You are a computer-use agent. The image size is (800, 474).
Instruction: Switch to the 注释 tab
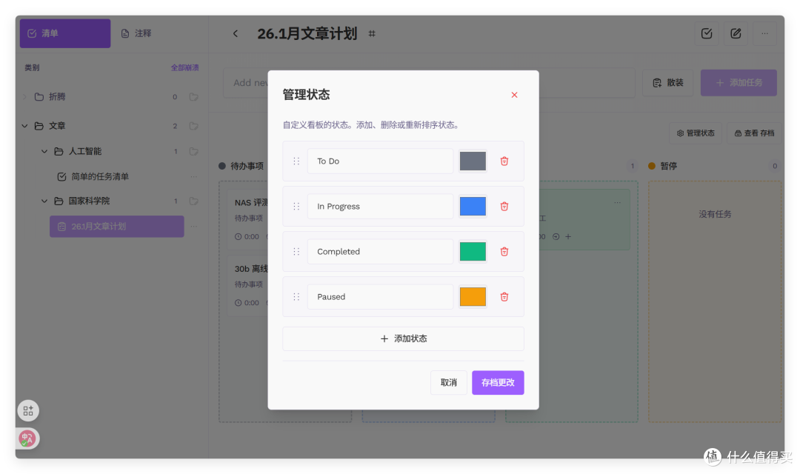(136, 33)
